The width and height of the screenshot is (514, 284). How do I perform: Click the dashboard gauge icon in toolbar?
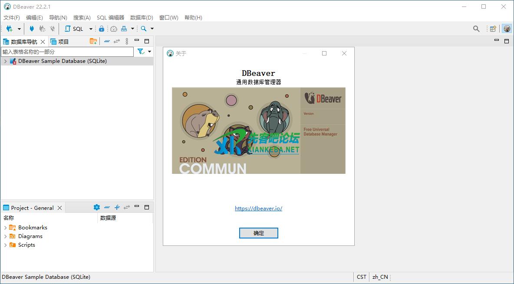[114, 29]
